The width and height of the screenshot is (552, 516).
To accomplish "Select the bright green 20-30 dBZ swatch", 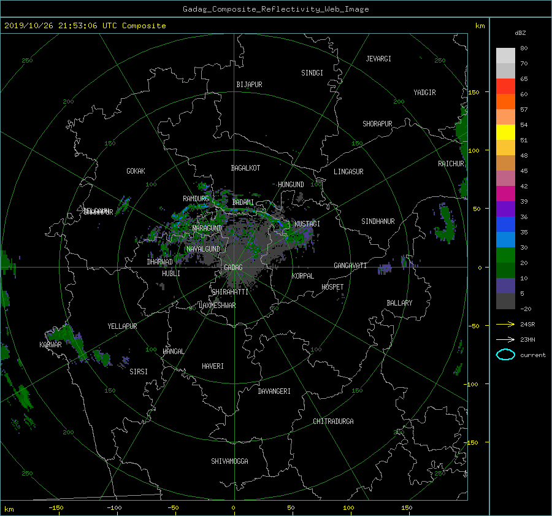I will coord(505,255).
